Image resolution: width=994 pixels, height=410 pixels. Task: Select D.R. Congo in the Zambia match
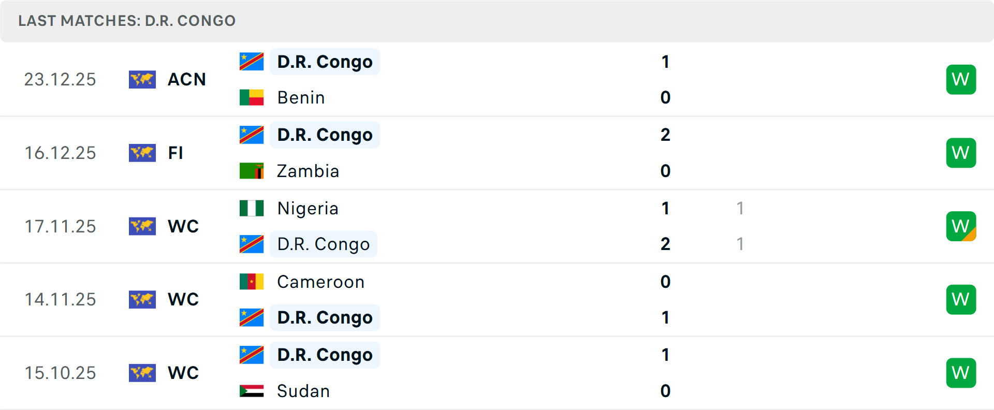[325, 135]
